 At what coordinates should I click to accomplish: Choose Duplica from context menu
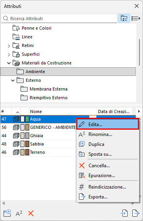coord(108,144)
